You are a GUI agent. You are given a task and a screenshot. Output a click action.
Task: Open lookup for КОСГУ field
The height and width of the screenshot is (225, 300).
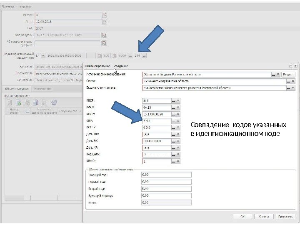[x=173, y=127]
